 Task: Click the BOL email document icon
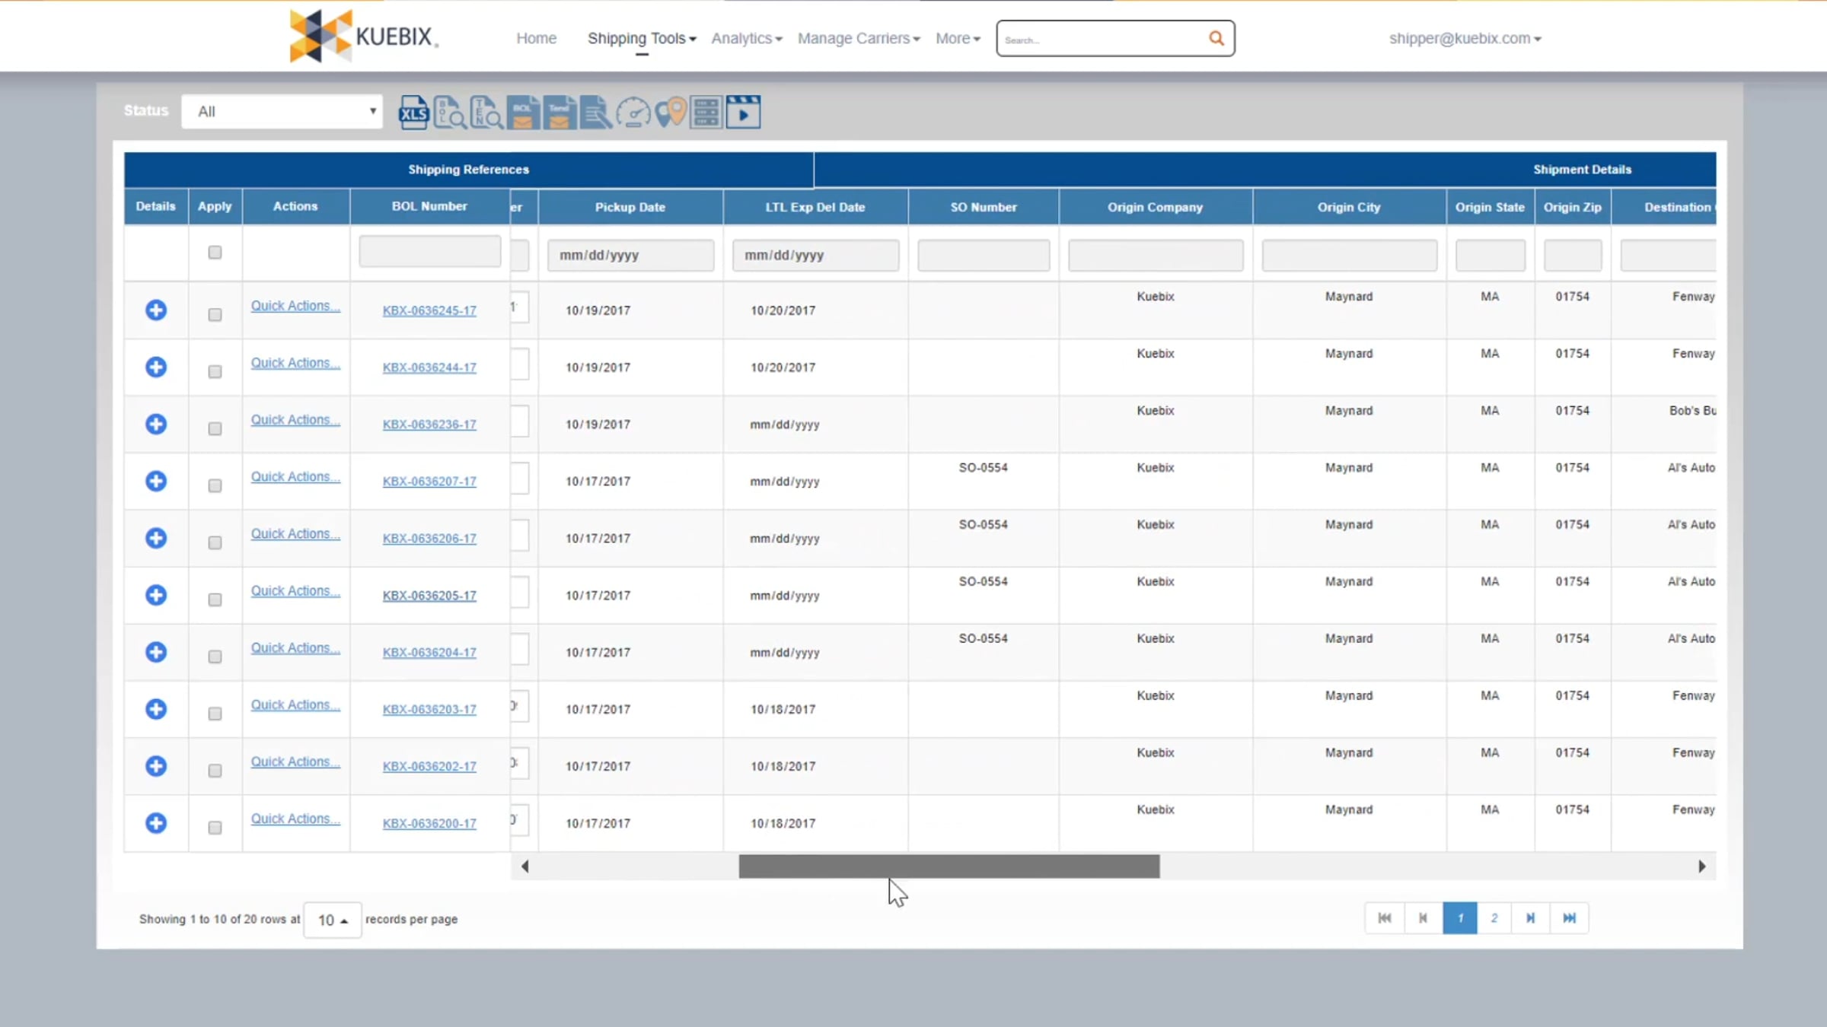tap(523, 113)
